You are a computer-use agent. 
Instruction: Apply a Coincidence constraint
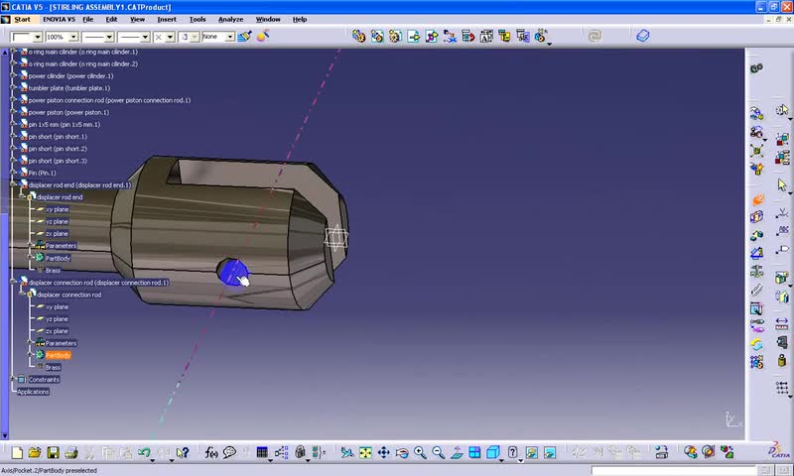click(x=756, y=197)
